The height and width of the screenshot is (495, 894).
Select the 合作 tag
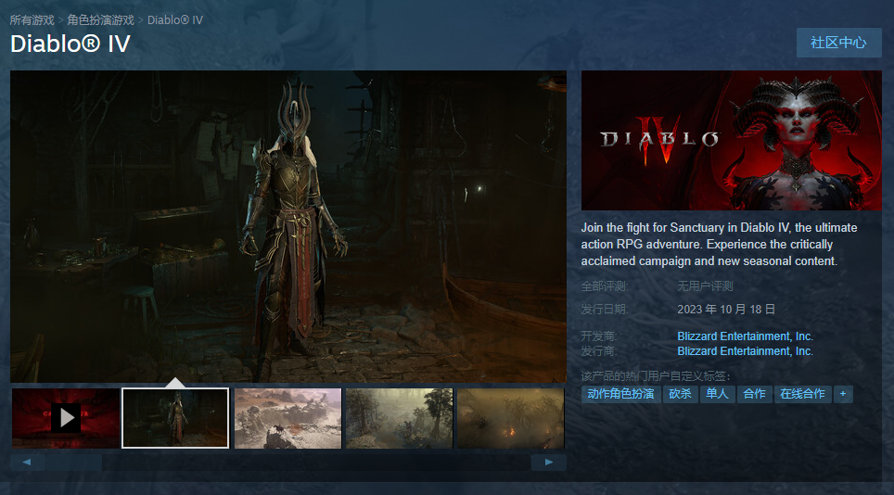click(754, 394)
